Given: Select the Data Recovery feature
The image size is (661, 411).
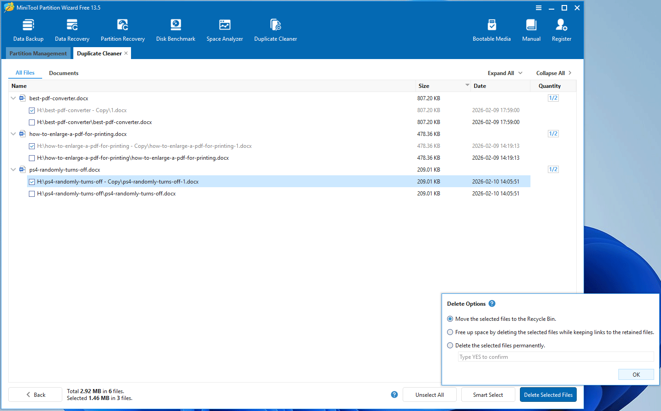Looking at the screenshot, I should point(71,29).
